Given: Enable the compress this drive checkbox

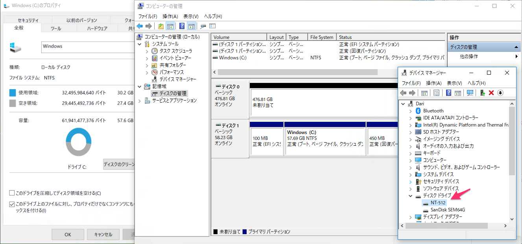Looking at the screenshot, I should coord(12,193).
